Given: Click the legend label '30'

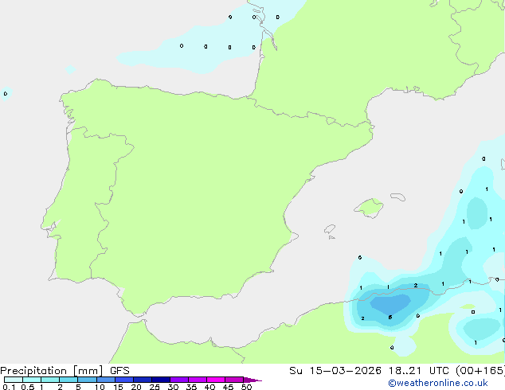Looking at the screenshot, I should pos(173,387).
